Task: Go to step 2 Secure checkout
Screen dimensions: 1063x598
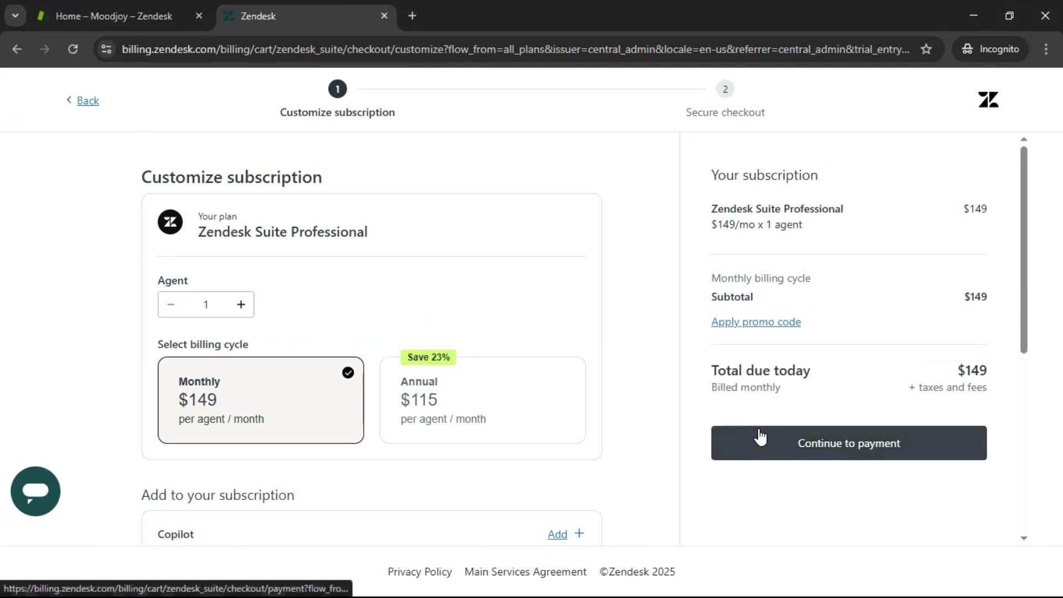Action: (x=725, y=100)
